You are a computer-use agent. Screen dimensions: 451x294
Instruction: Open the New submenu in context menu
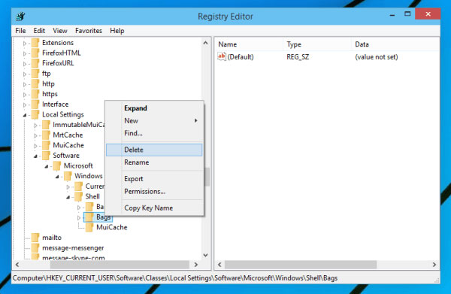tap(154, 121)
